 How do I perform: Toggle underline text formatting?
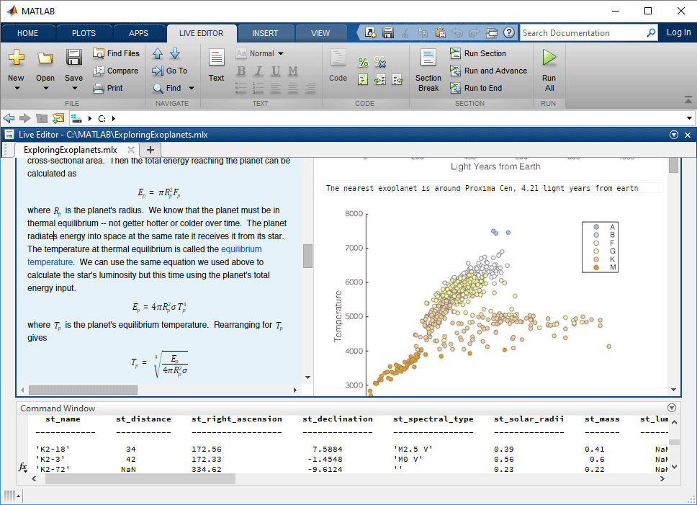[274, 71]
